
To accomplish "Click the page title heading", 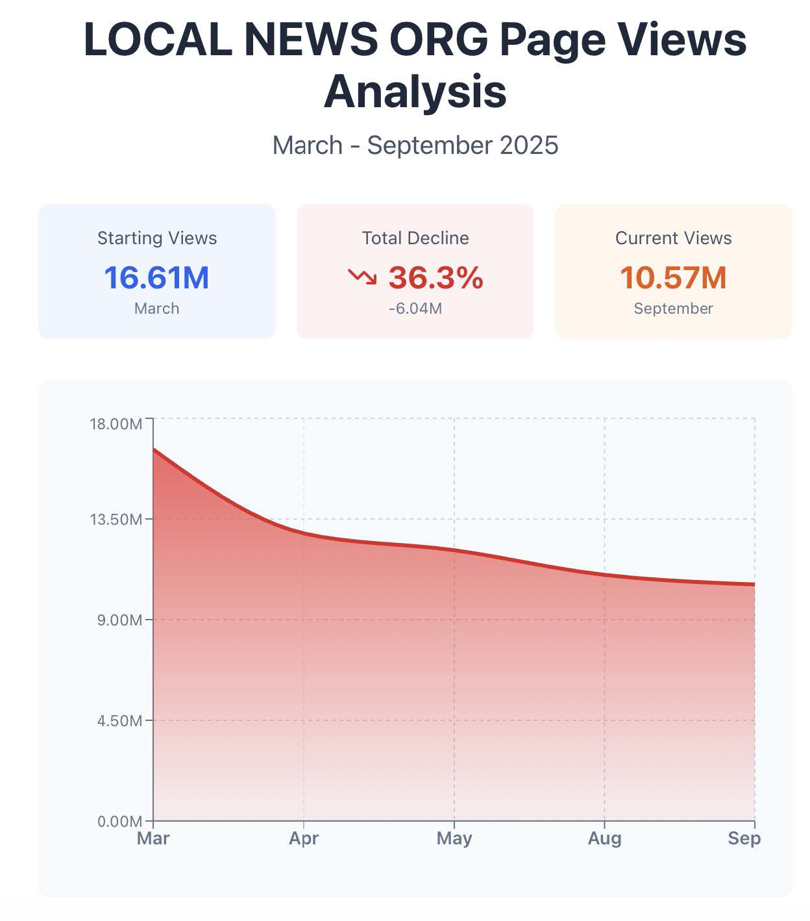I will click(x=415, y=65).
